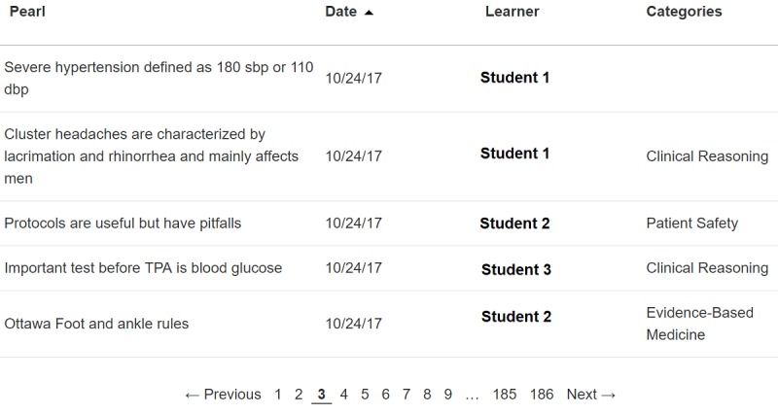Open page 2 in pagination
The width and height of the screenshot is (778, 414).
point(299,395)
